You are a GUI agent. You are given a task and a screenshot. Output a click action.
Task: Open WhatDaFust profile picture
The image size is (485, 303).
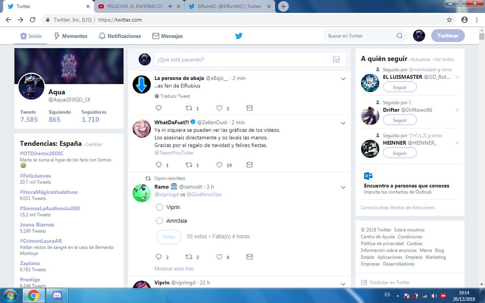(x=141, y=128)
